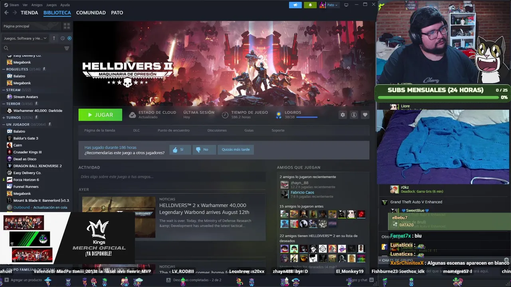Open the Amigos menu
The height and width of the screenshot is (287, 511).
[37, 5]
